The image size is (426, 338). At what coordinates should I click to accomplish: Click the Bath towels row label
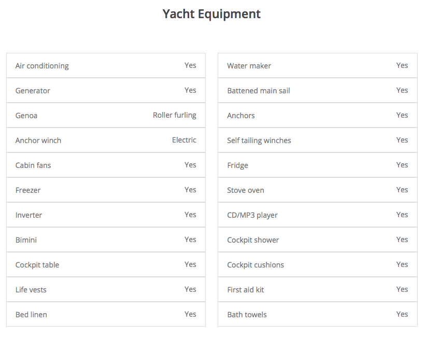click(247, 315)
